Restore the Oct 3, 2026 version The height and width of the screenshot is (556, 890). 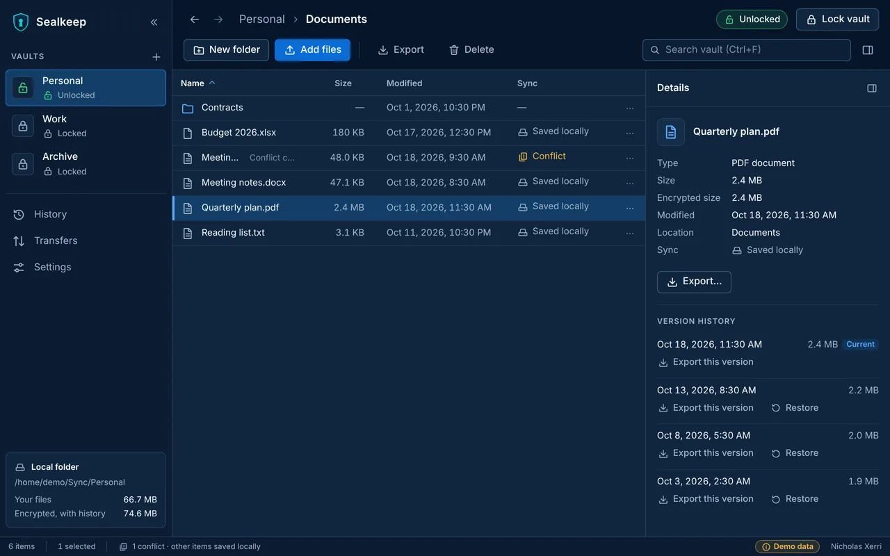pos(795,499)
